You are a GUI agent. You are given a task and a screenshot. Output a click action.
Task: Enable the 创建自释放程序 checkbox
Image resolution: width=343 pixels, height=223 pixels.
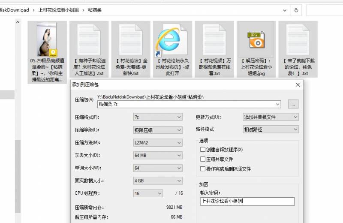(x=203, y=150)
